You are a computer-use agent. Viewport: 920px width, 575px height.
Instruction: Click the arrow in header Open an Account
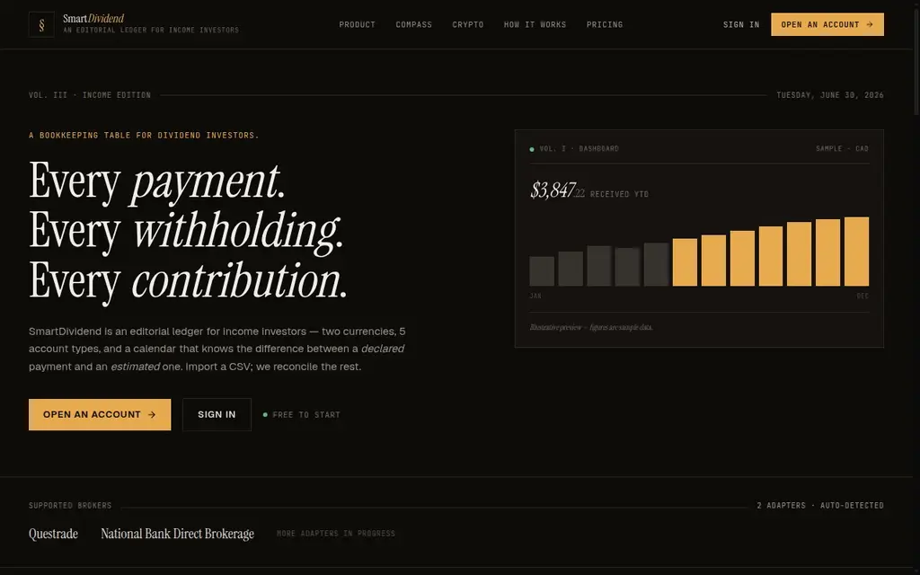(x=870, y=24)
